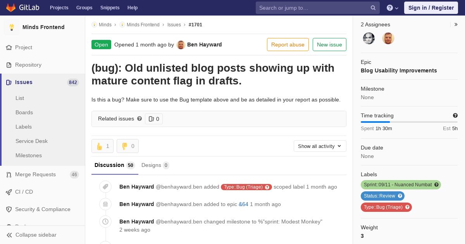Viewport: 465px width, 244px height.
Task: Click the thumbs up reaction
Action: coord(102,146)
